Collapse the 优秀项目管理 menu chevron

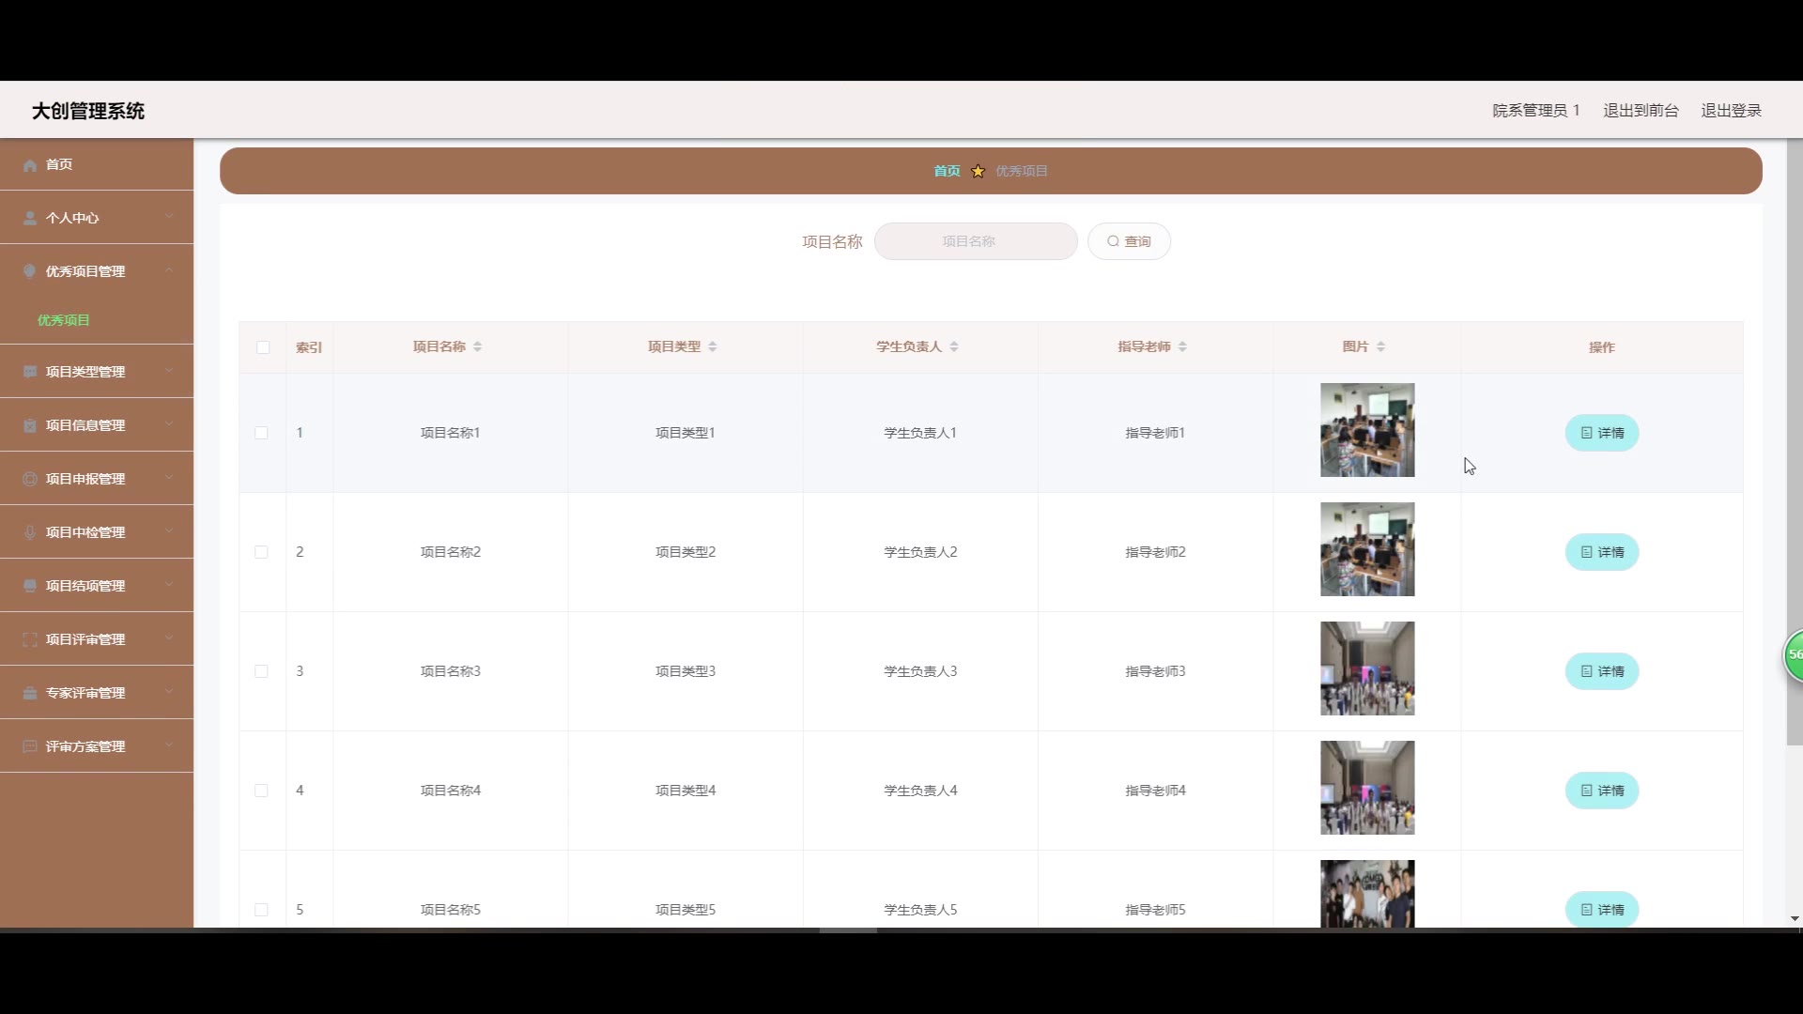[169, 270]
